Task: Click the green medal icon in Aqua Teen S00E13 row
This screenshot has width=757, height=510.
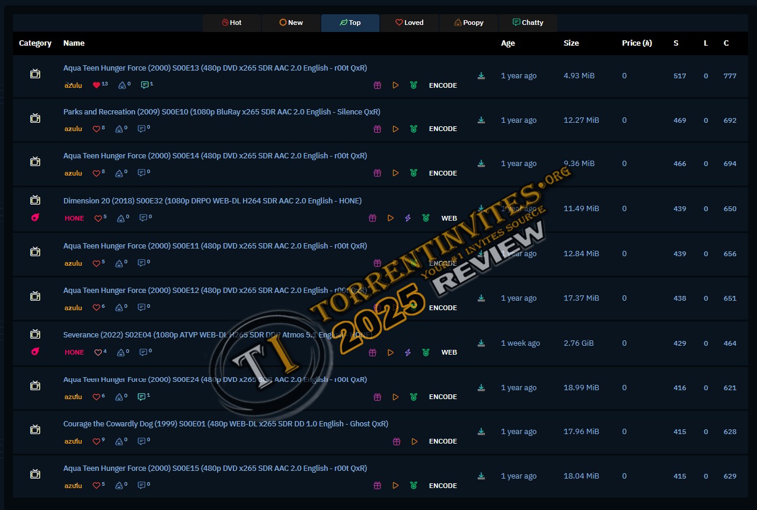Action: click(413, 85)
